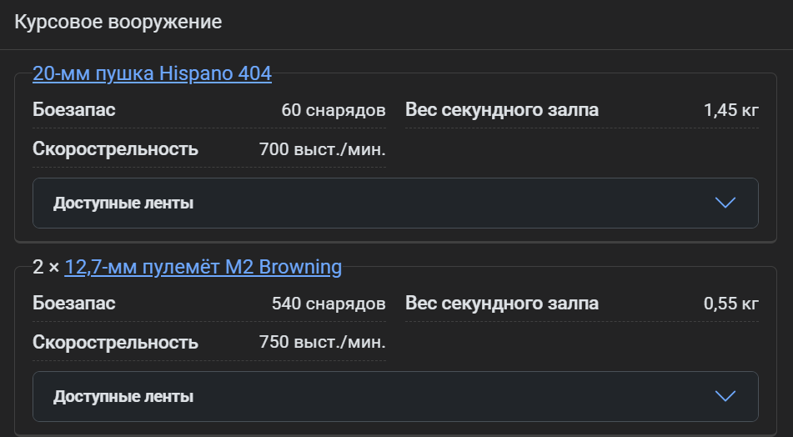Select the Боезапас label for Hispano 404

click(74, 110)
